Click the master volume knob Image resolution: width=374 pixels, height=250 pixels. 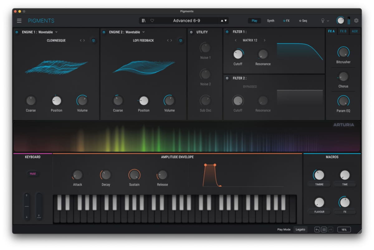point(341,21)
